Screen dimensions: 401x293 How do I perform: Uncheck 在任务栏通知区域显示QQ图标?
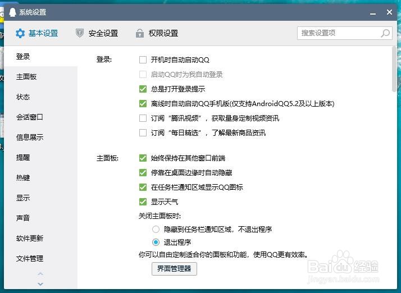[x=143, y=187]
